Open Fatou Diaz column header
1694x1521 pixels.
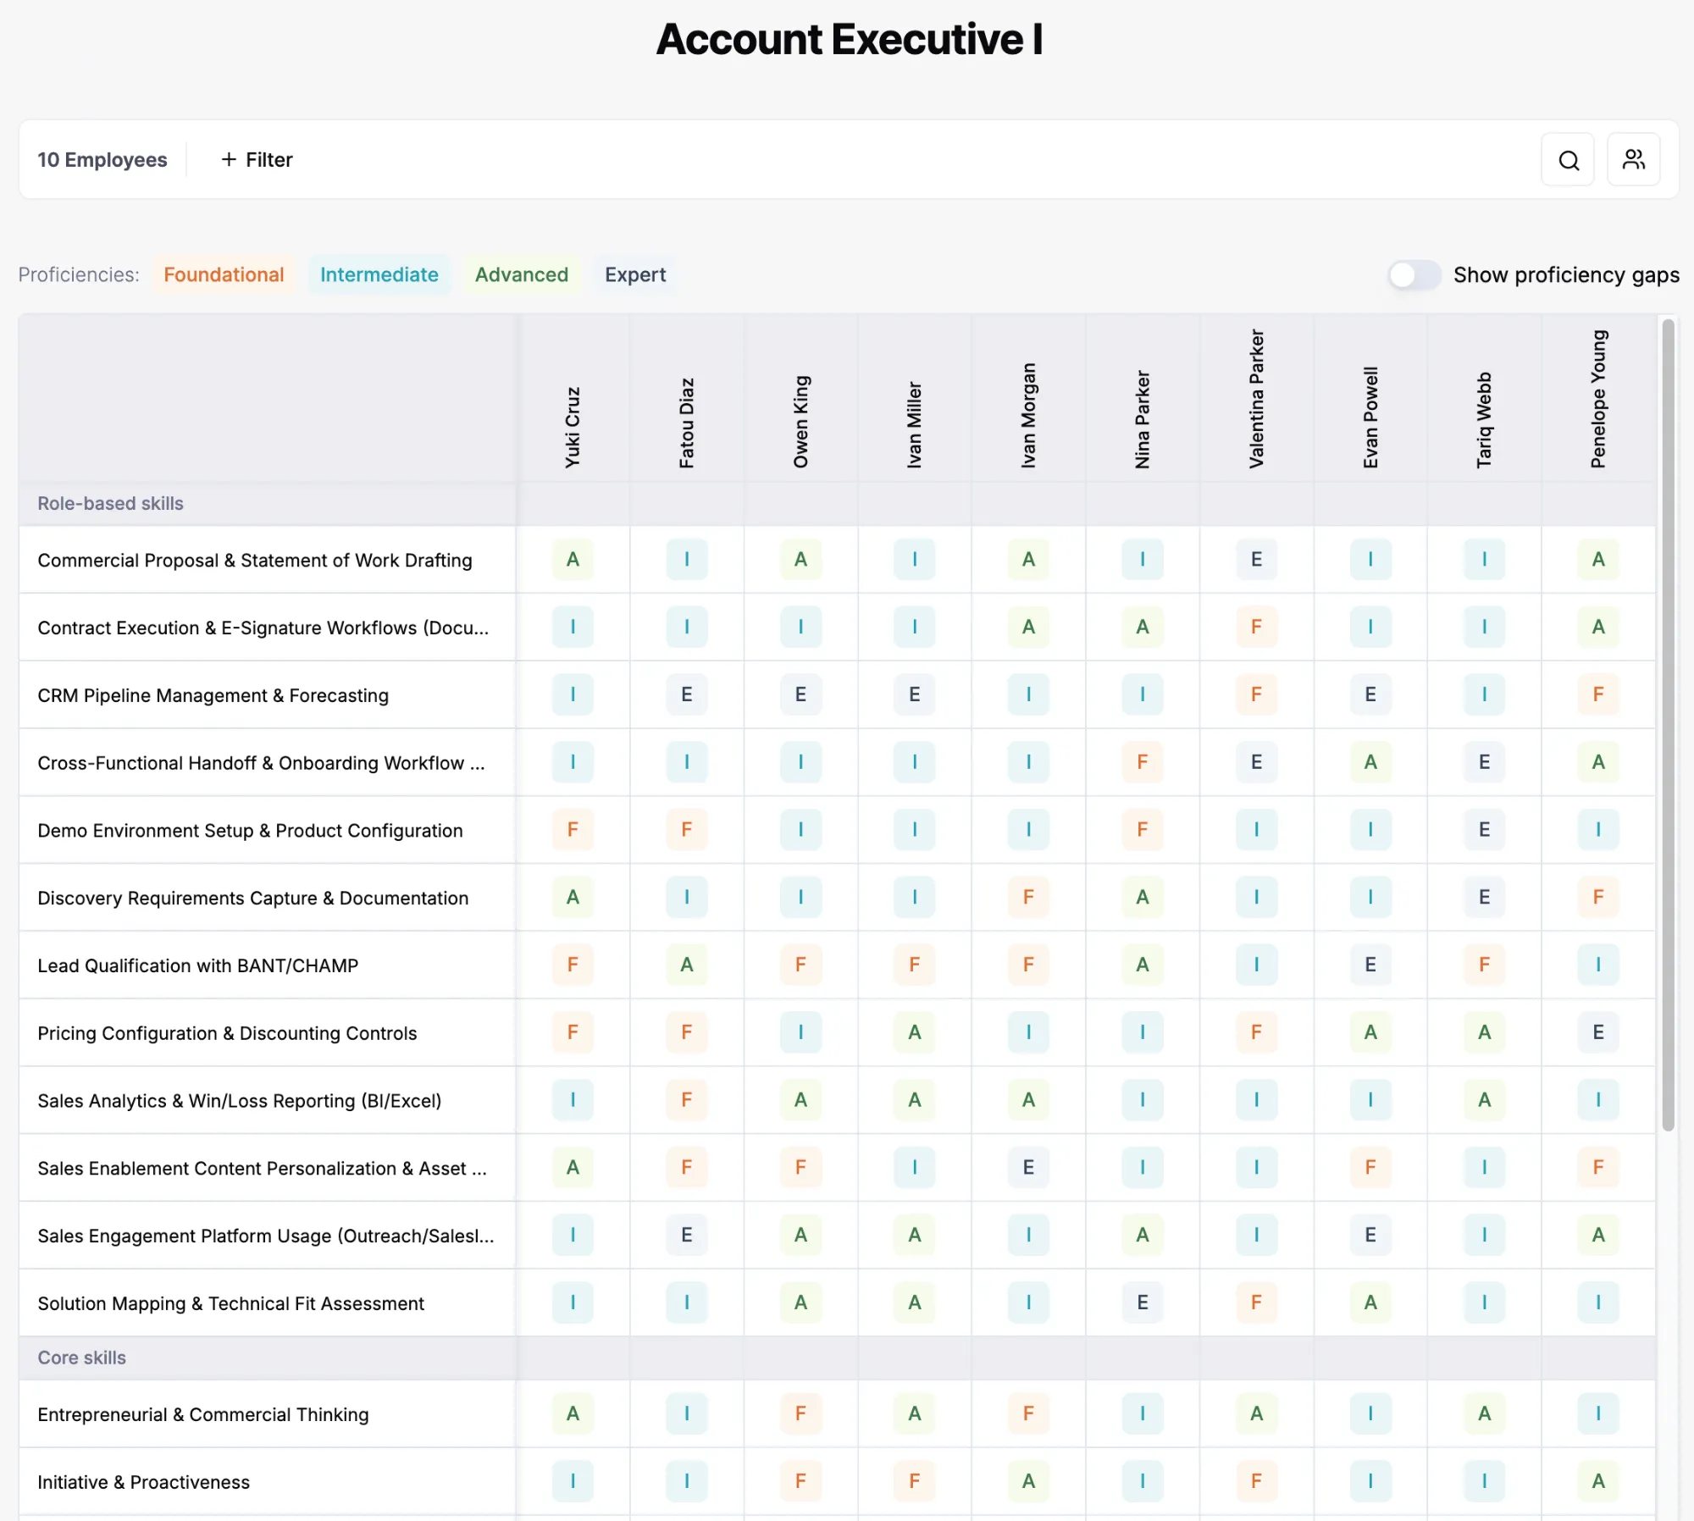coord(686,423)
